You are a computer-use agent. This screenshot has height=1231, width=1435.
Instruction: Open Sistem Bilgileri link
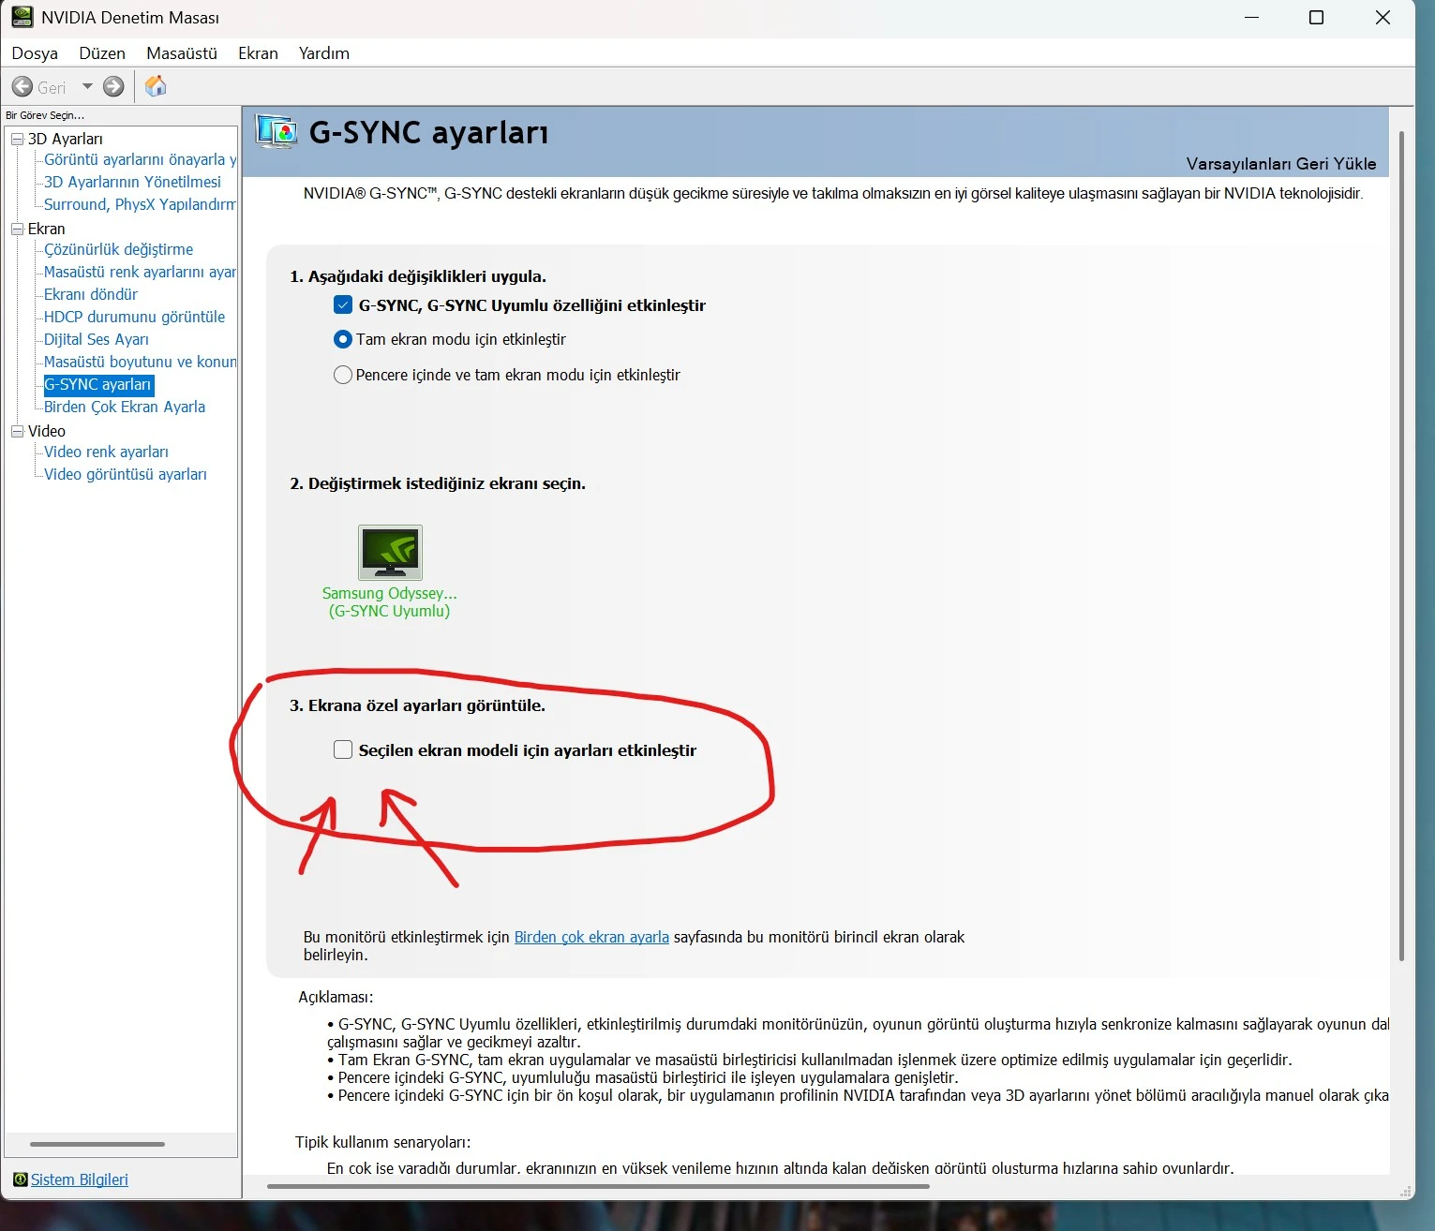pos(80,1179)
